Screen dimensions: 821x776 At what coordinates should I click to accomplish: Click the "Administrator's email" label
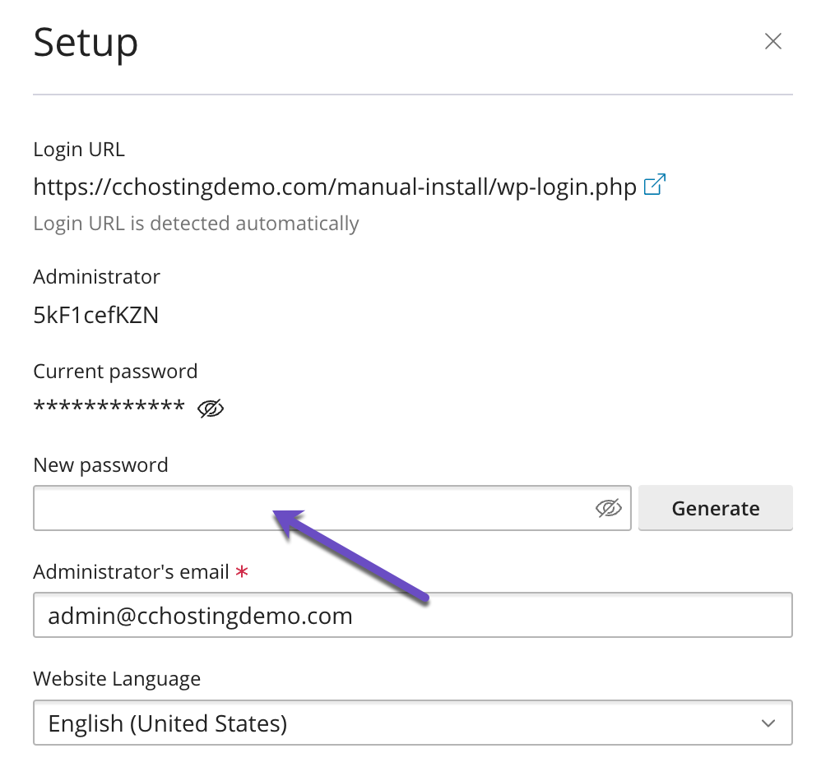coord(131,572)
